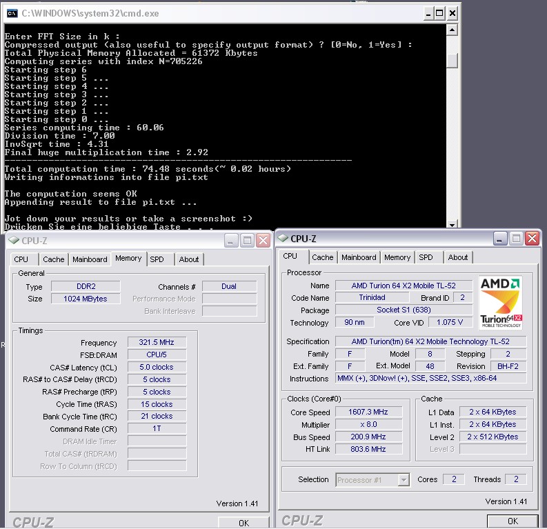Image resolution: width=547 pixels, height=529 pixels.
Task: Click the cmd scrollbar down arrow
Action: [x=452, y=225]
